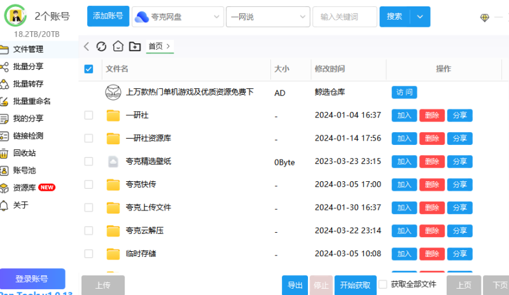Check the 夸克云解压 row checkbox
509x295 pixels.
tap(88, 230)
